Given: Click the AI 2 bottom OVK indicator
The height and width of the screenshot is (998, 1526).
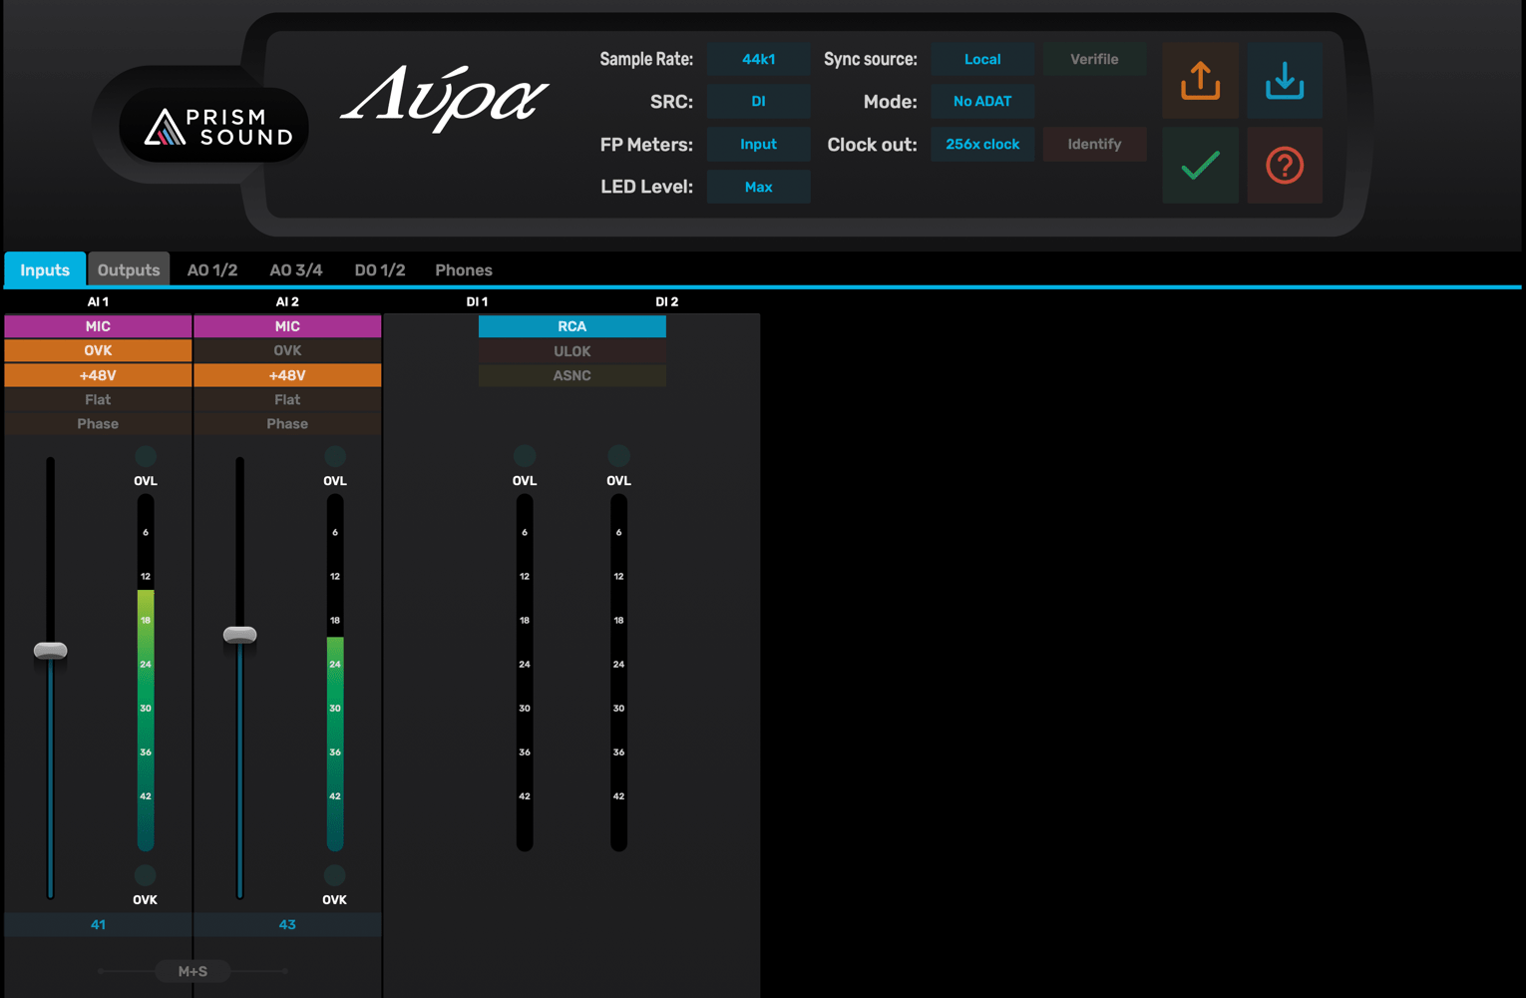Looking at the screenshot, I should [x=335, y=875].
